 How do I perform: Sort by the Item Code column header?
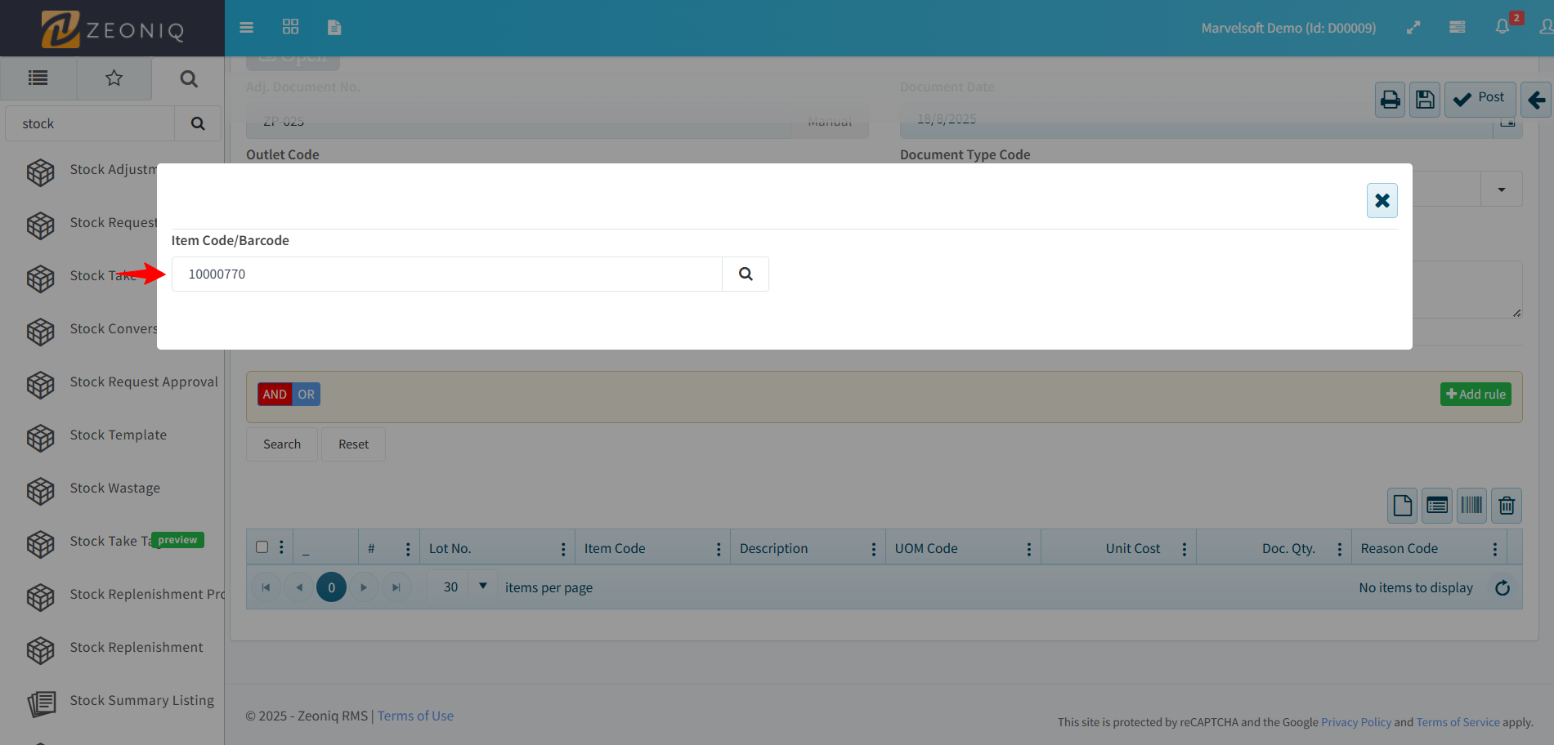(x=615, y=549)
